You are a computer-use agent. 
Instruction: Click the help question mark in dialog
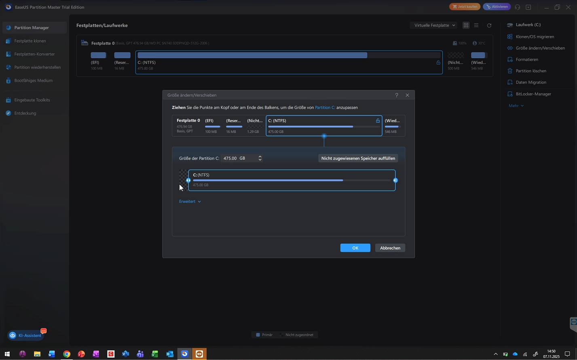tap(396, 95)
